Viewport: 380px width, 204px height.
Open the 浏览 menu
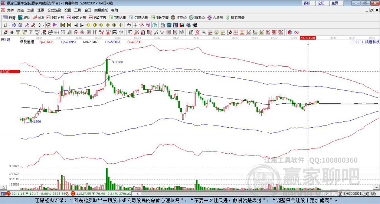[21, 10]
